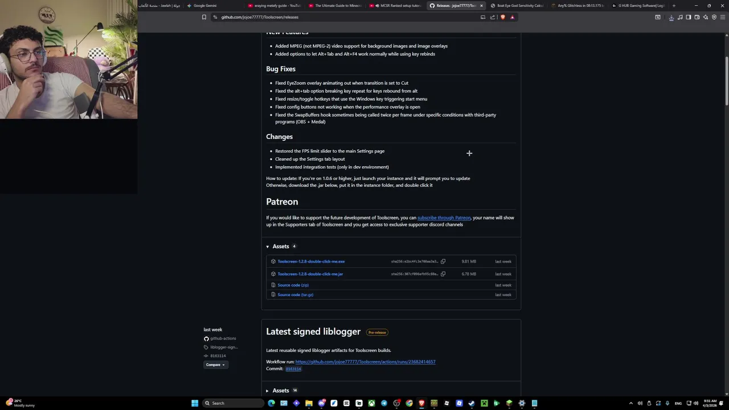Open sidebar commit 8163114 link

point(218,356)
